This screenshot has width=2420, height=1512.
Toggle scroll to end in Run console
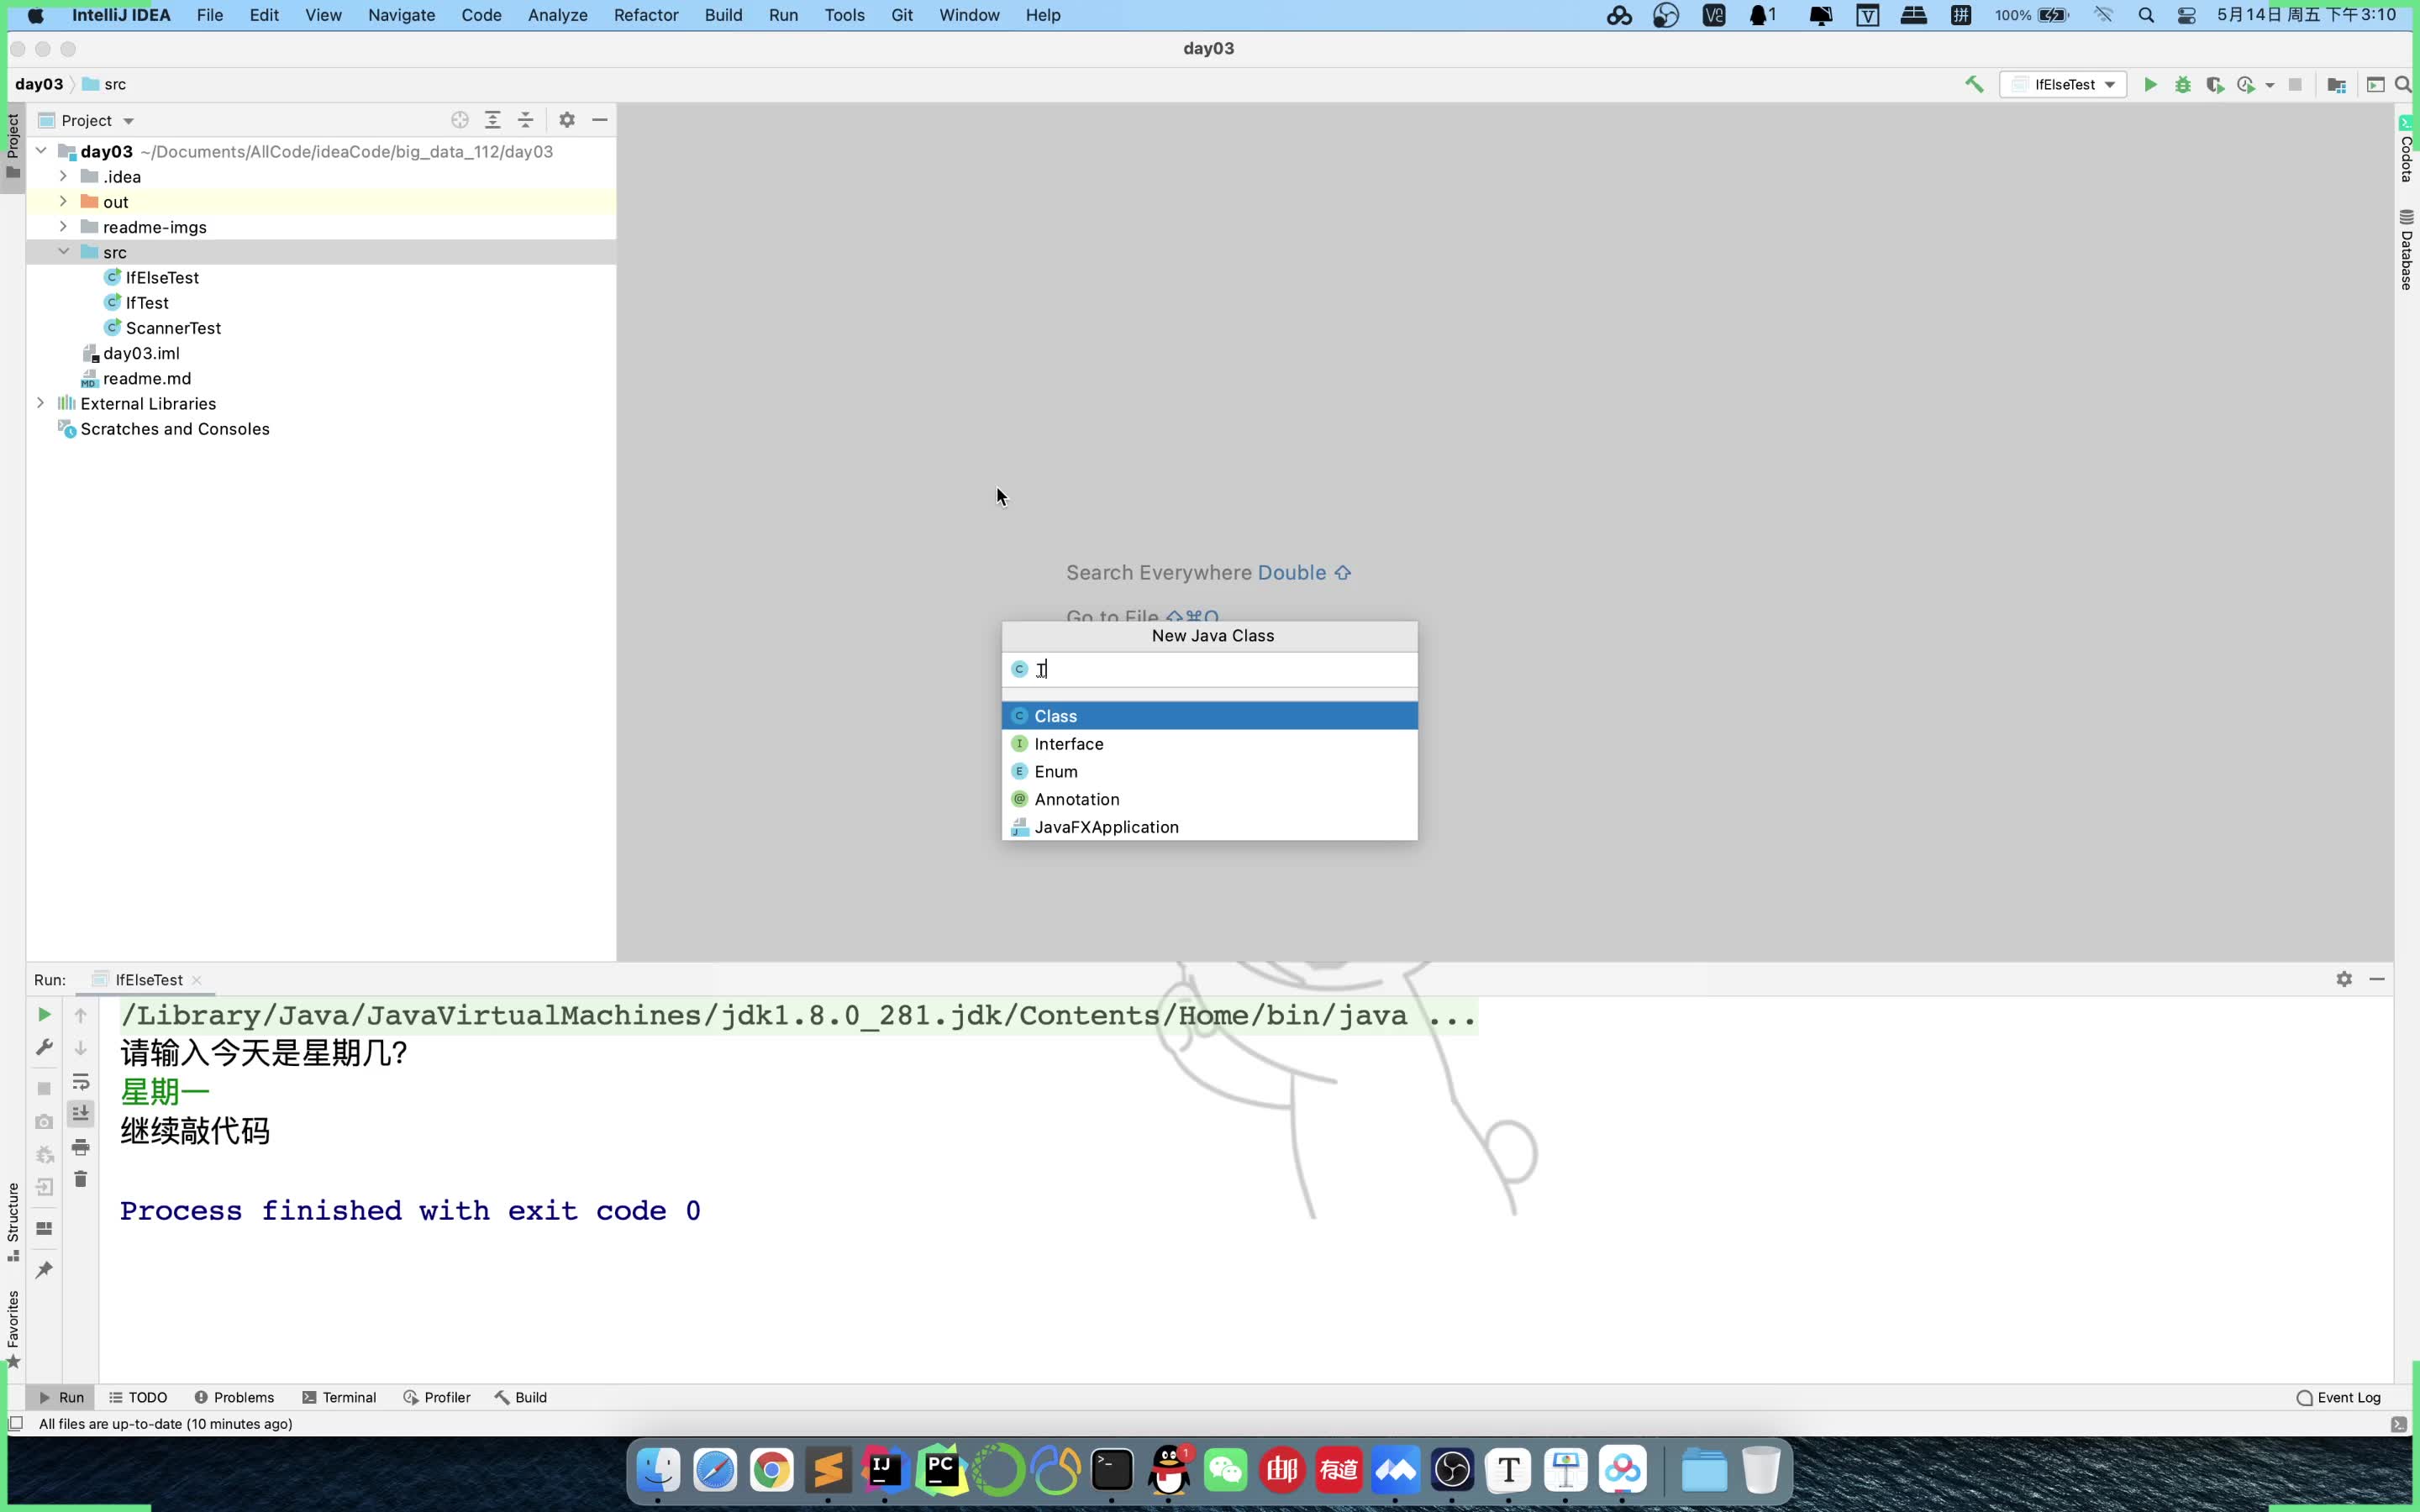[x=81, y=1113]
